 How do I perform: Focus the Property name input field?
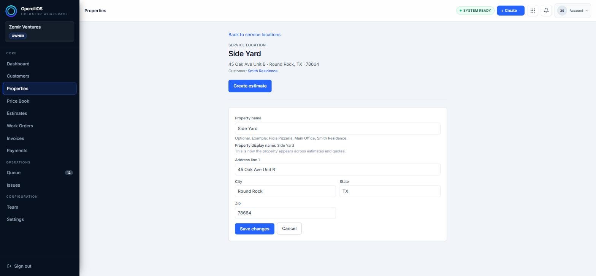pyautogui.click(x=338, y=128)
